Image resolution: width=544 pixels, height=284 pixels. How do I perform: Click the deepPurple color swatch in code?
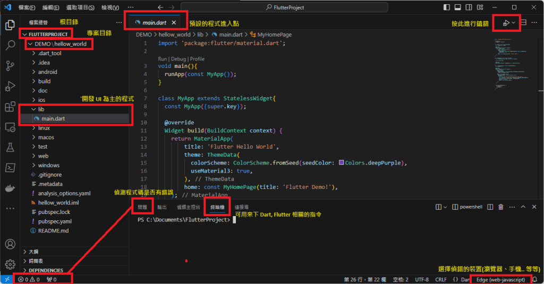[x=341, y=162]
